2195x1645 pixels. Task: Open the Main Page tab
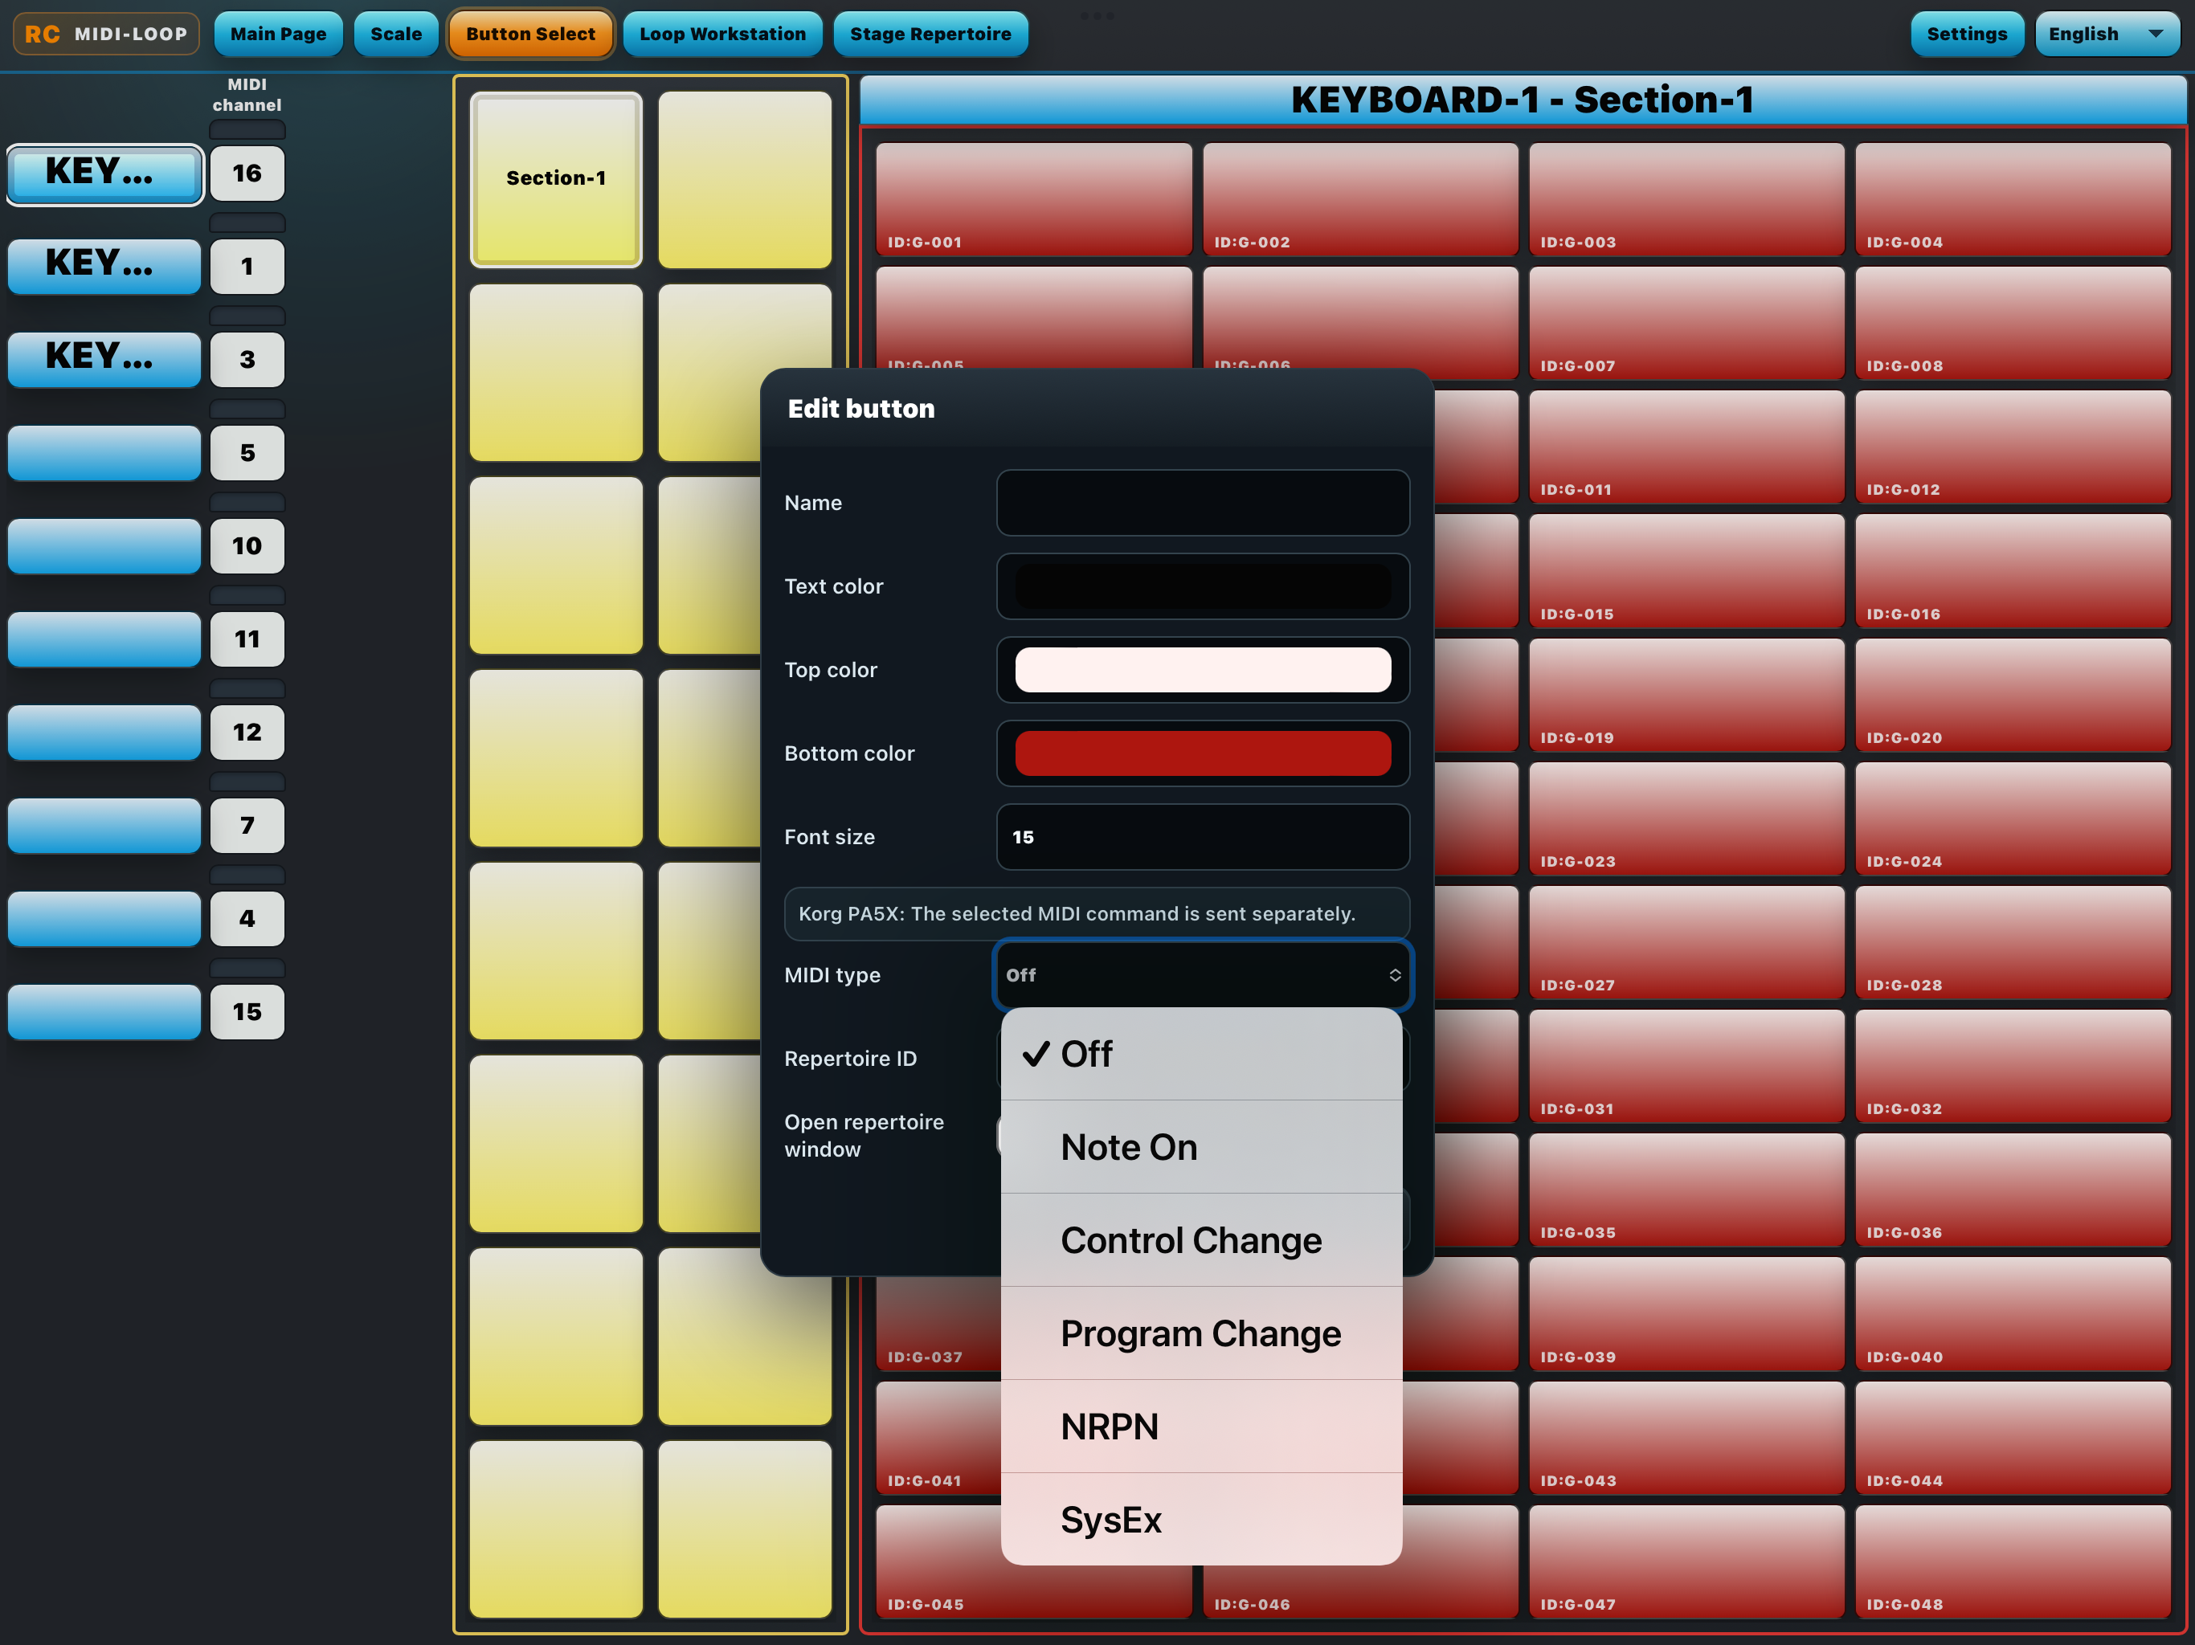pos(278,34)
